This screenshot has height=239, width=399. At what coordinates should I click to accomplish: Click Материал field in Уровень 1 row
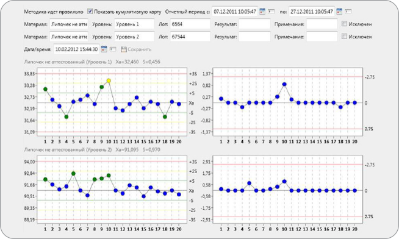coord(69,24)
